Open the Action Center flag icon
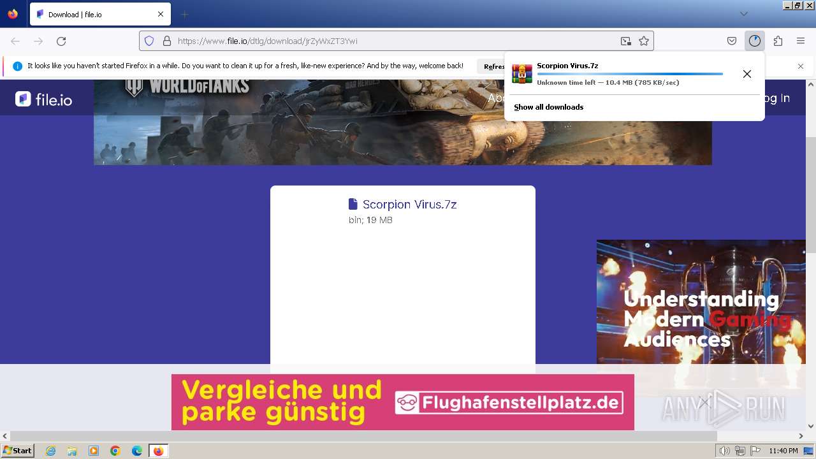The width and height of the screenshot is (816, 459). click(x=754, y=451)
